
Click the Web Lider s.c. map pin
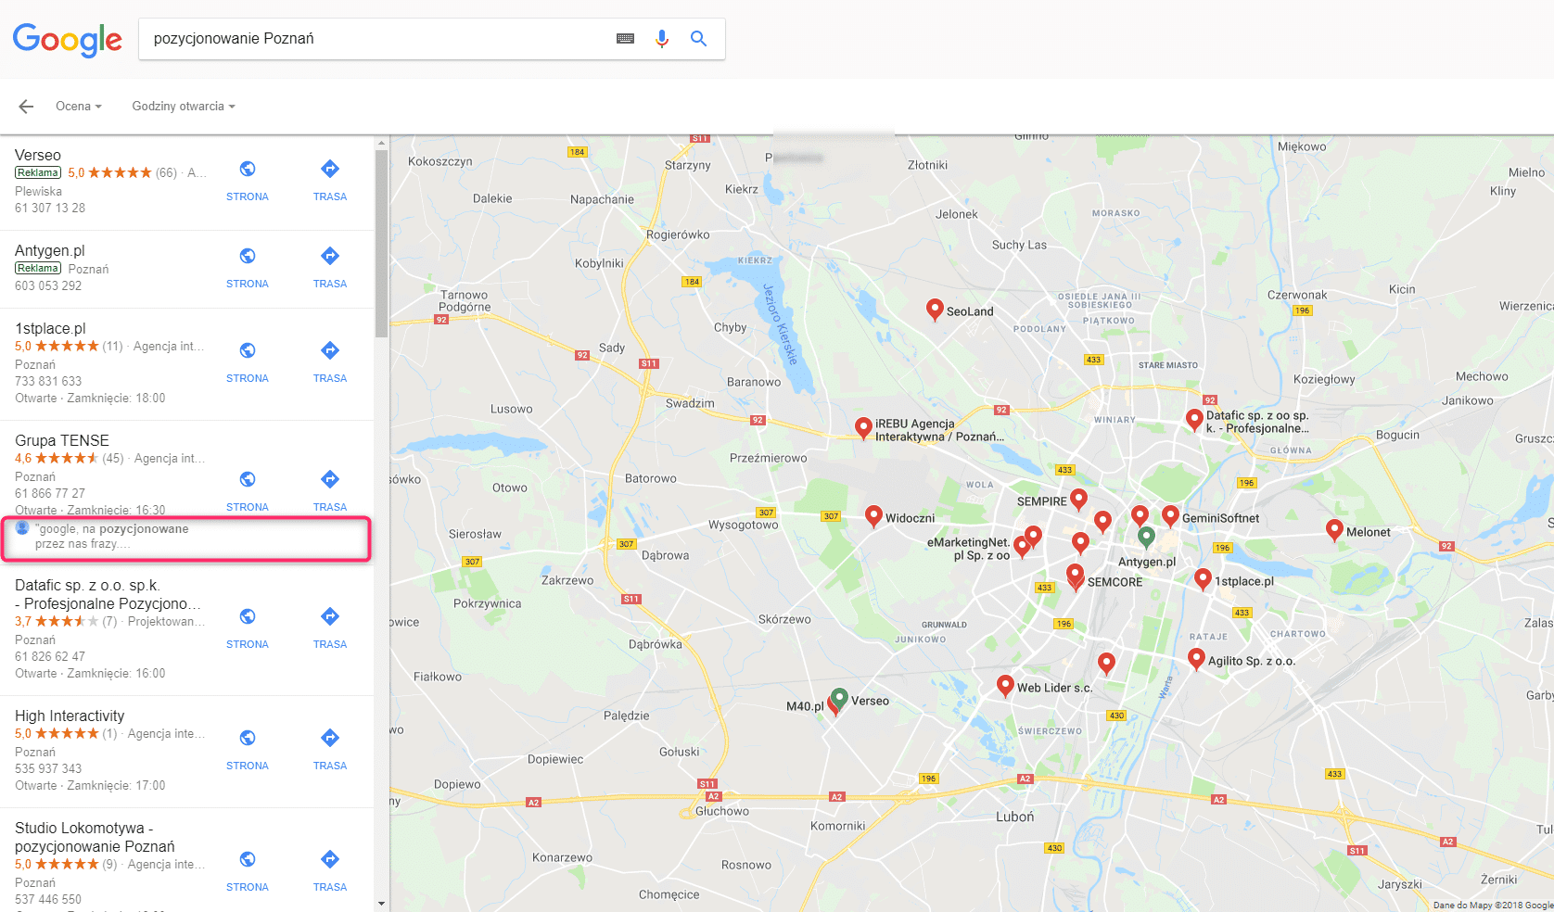pos(1005,686)
